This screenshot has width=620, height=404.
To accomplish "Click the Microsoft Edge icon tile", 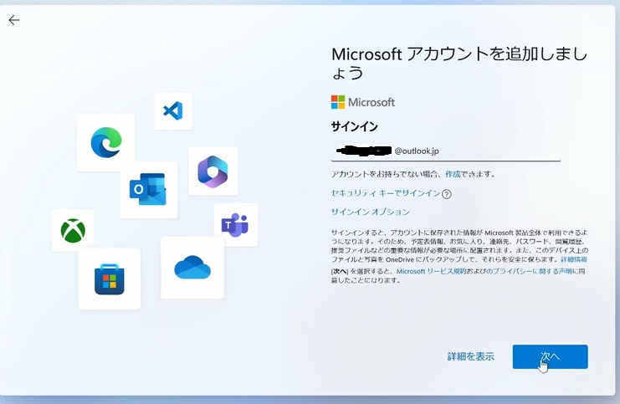I will [105, 143].
